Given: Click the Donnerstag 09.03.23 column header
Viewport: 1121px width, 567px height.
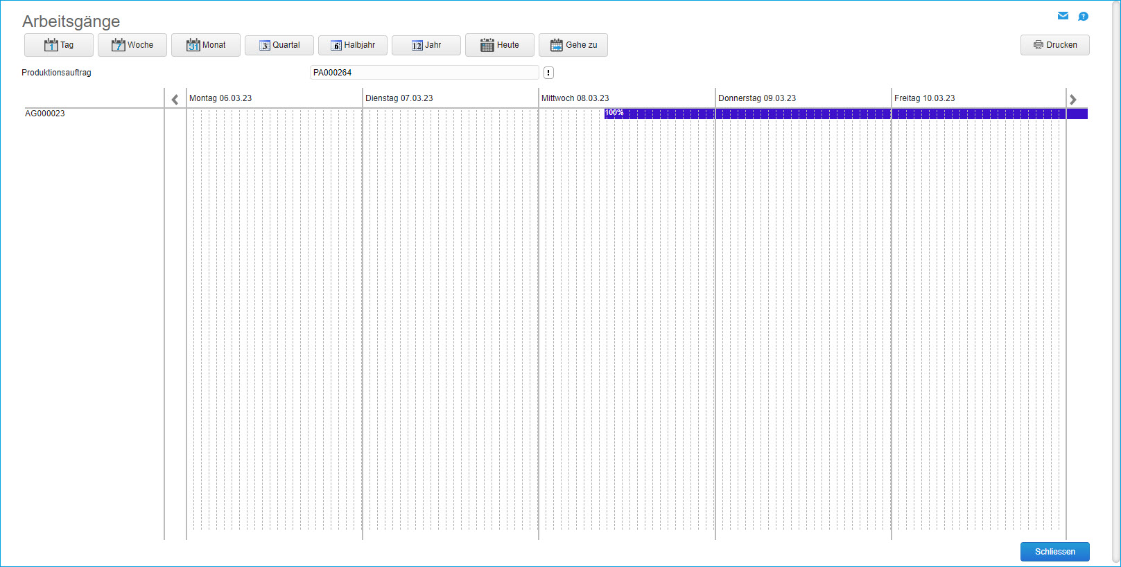Looking at the screenshot, I should 757,98.
